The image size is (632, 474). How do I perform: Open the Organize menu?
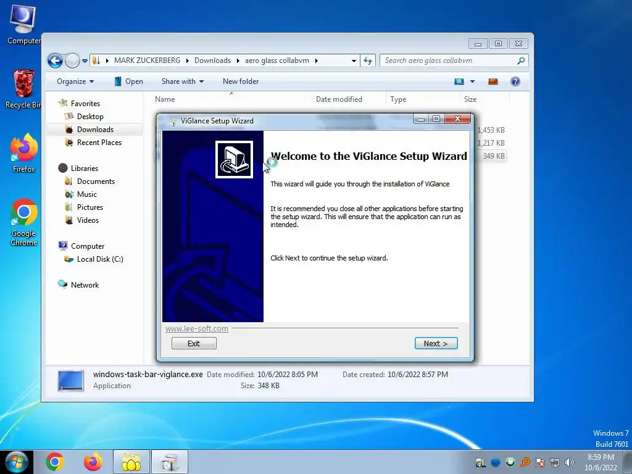pos(75,81)
